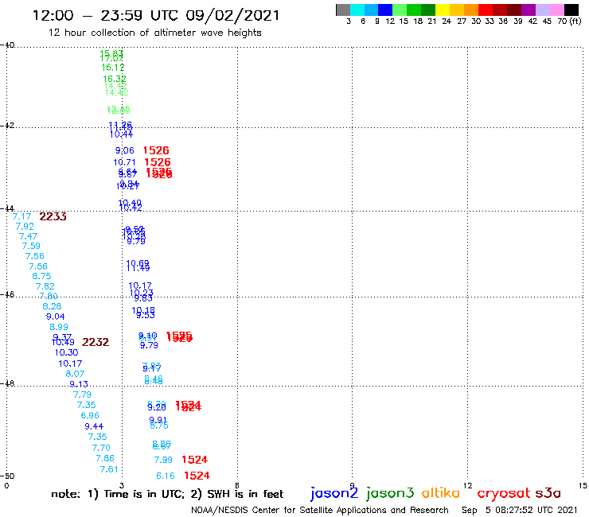Click the black legend swatch above 70 ft
589x517 pixels.
[571, 10]
